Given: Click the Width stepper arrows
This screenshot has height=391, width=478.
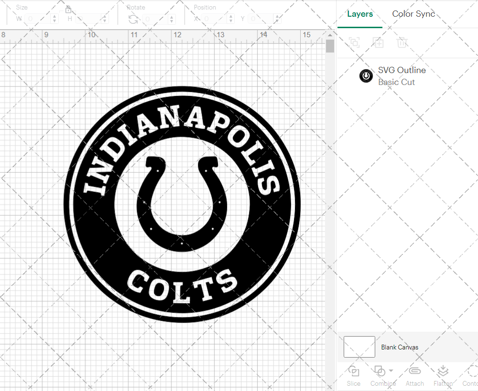Looking at the screenshot, I should [54, 18].
